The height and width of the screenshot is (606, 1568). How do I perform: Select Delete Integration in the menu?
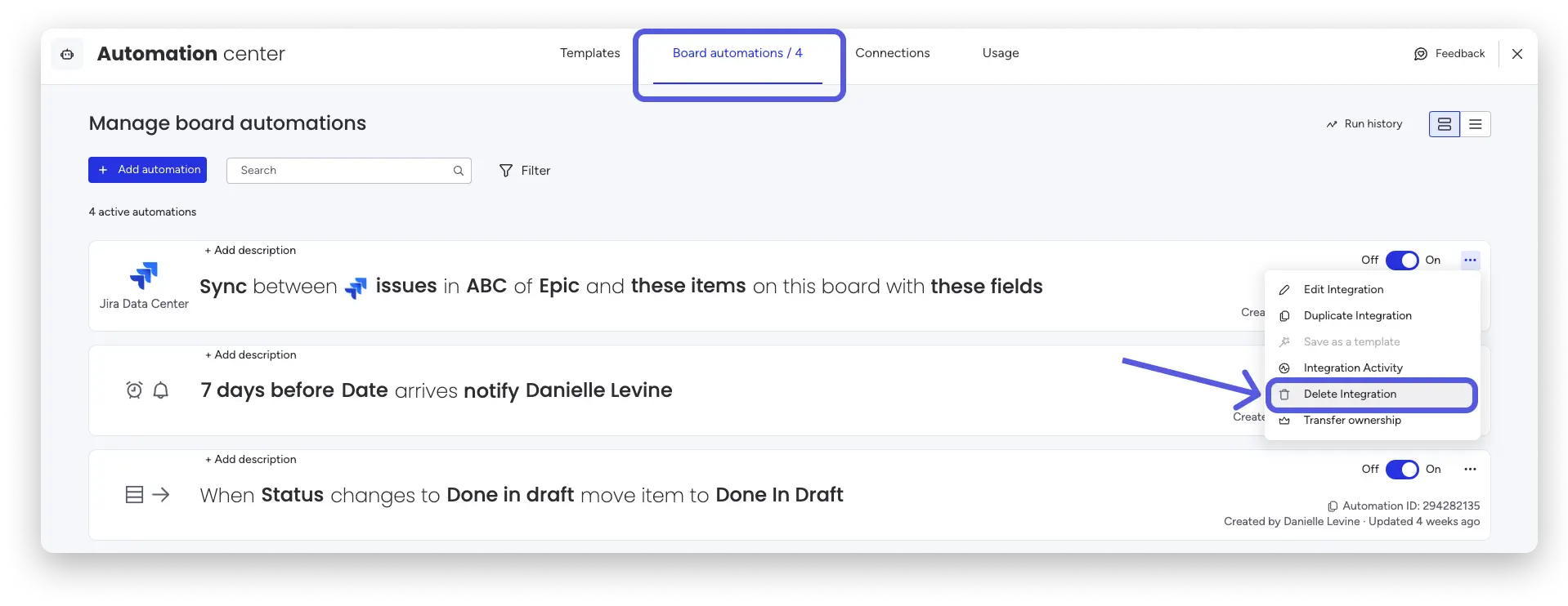(x=1373, y=394)
